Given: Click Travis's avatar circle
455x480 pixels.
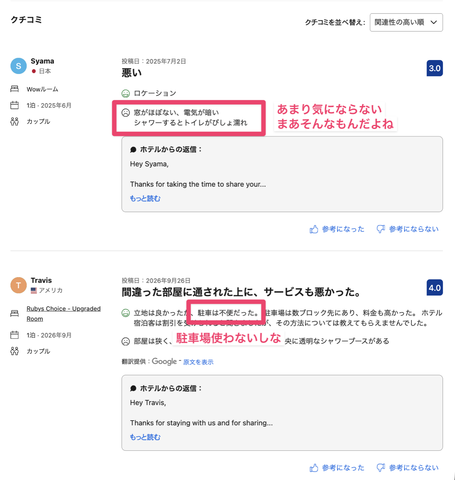Looking at the screenshot, I should pyautogui.click(x=18, y=285).
